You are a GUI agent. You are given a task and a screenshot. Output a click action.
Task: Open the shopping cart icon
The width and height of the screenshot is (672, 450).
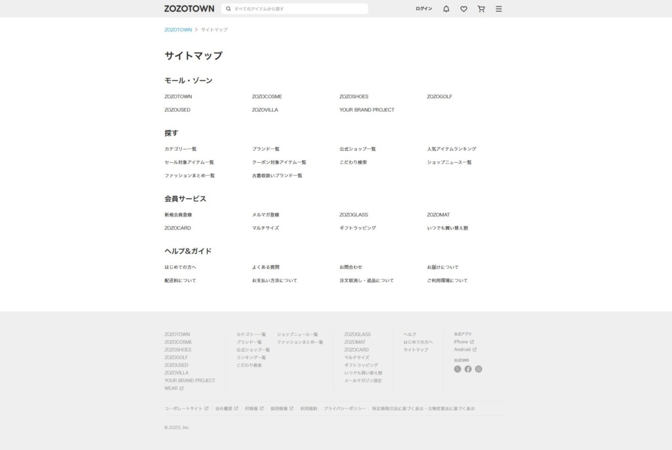(x=481, y=9)
